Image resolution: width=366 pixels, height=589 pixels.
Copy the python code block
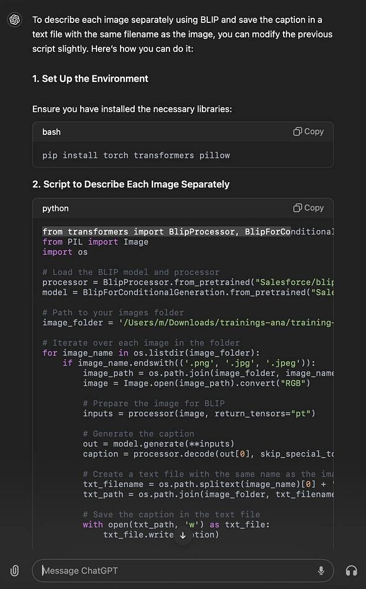tap(308, 208)
